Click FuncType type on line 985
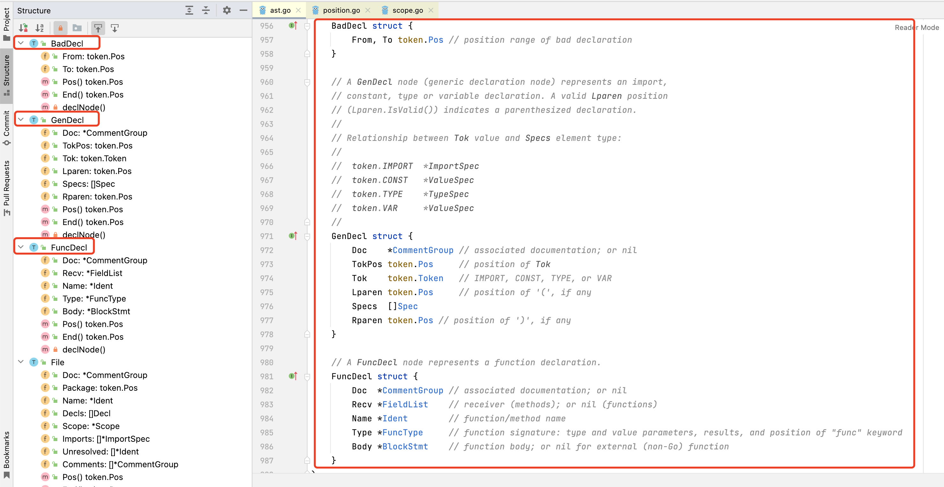 pyautogui.click(x=403, y=432)
